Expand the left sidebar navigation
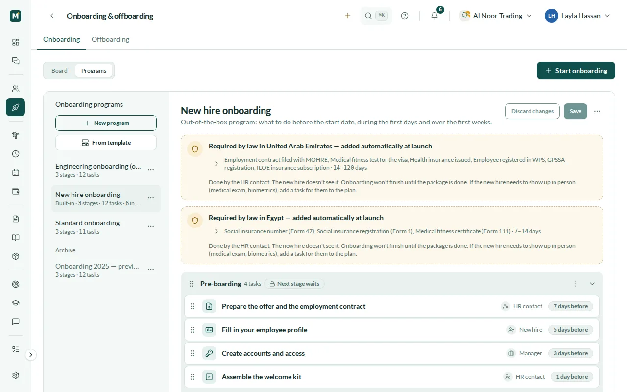Image resolution: width=627 pixels, height=392 pixels. click(x=31, y=355)
